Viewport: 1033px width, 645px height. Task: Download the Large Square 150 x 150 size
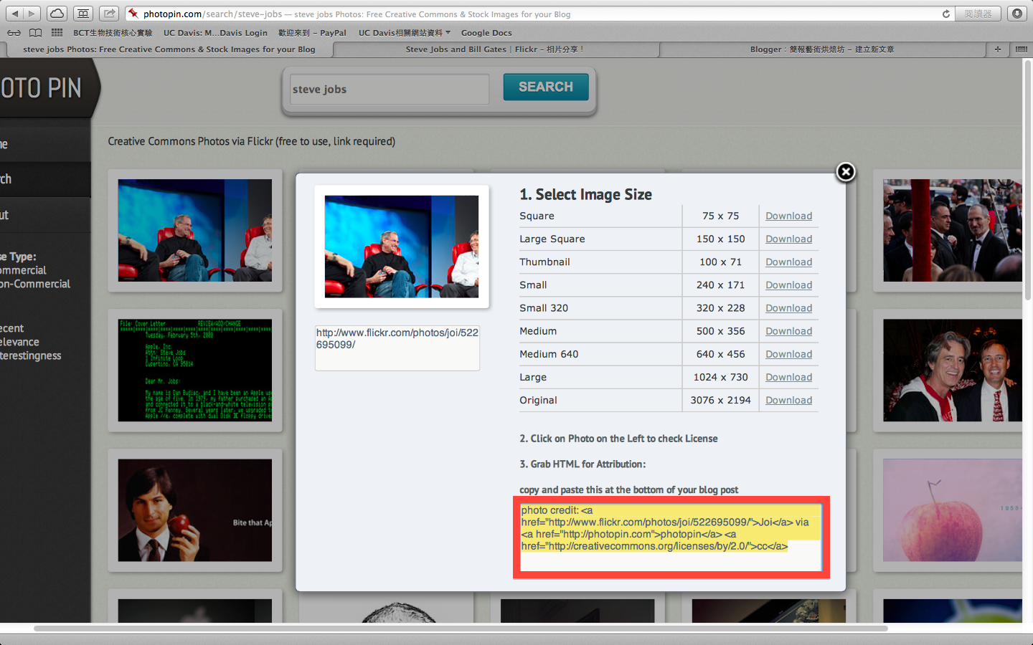[788, 239]
